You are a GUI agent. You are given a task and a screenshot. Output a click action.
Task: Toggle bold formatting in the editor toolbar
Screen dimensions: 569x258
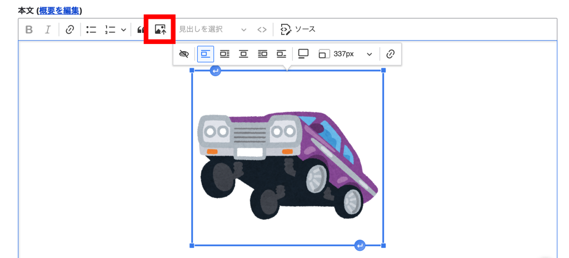coord(29,30)
